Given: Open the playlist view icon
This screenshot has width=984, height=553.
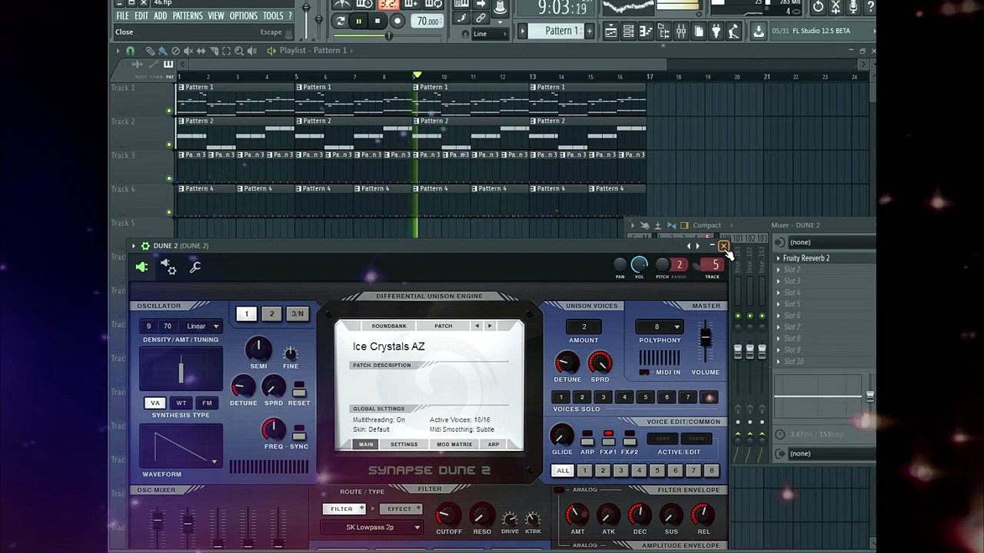Looking at the screenshot, I should [611, 31].
